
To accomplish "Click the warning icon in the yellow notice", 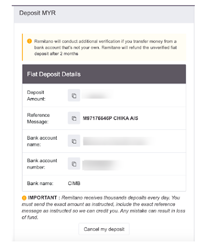I will point(29,41).
